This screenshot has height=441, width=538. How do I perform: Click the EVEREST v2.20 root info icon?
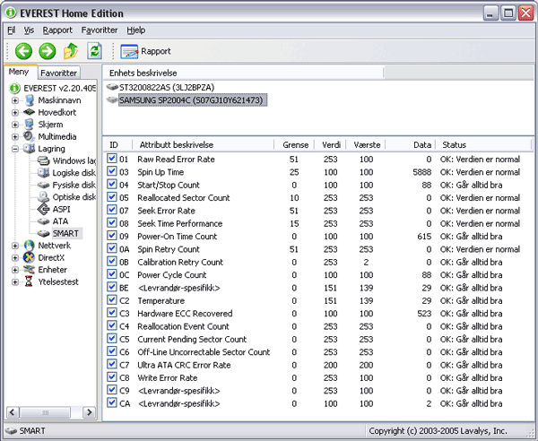click(x=14, y=88)
